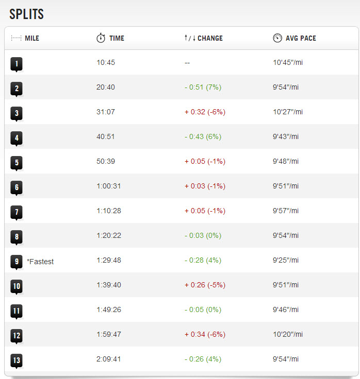
Task: Select the mile 11 marker badge
Action: point(17,311)
